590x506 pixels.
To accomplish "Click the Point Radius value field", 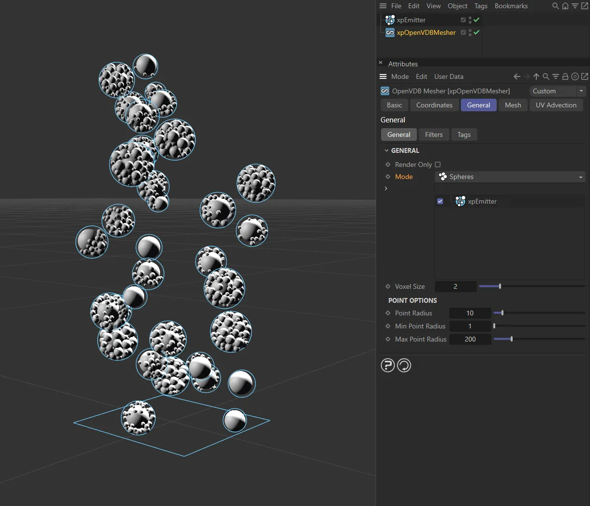I will (x=470, y=313).
